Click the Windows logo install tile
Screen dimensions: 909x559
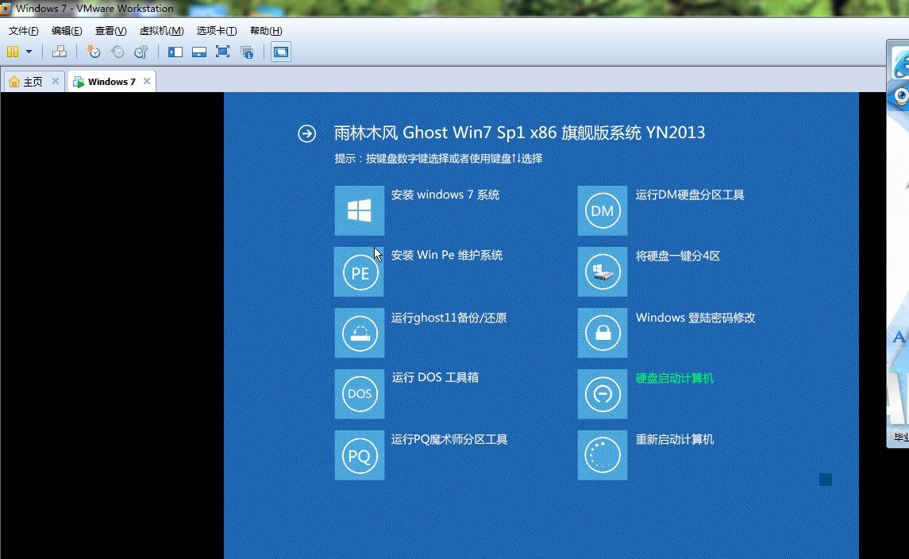[360, 210]
